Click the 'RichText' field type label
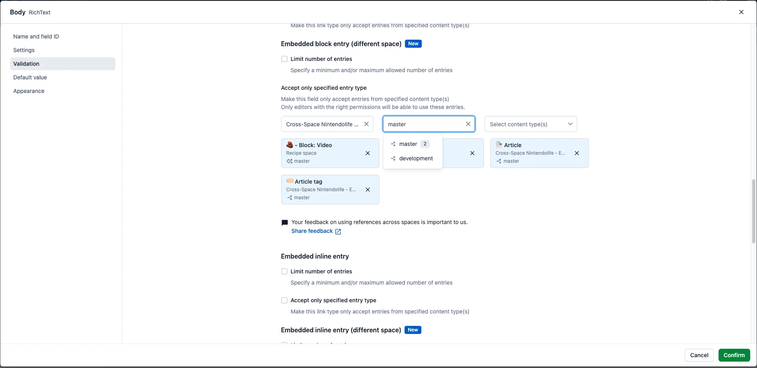 click(40, 12)
